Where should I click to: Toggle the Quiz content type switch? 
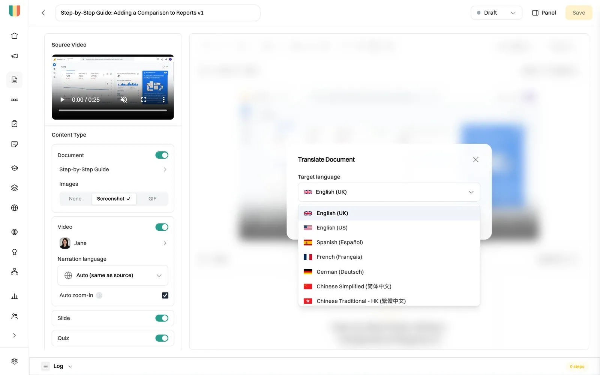tap(162, 338)
